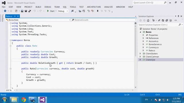Click Sync with Active Document icon
The width and height of the screenshot is (184, 103).
coord(159,20)
